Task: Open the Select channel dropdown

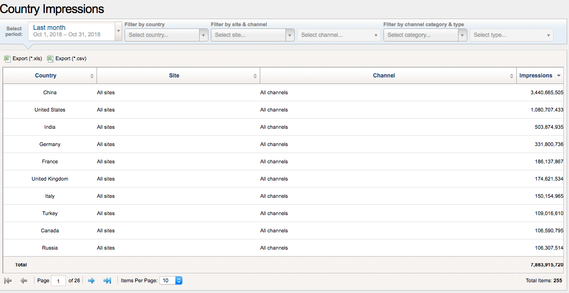Action: pos(339,35)
